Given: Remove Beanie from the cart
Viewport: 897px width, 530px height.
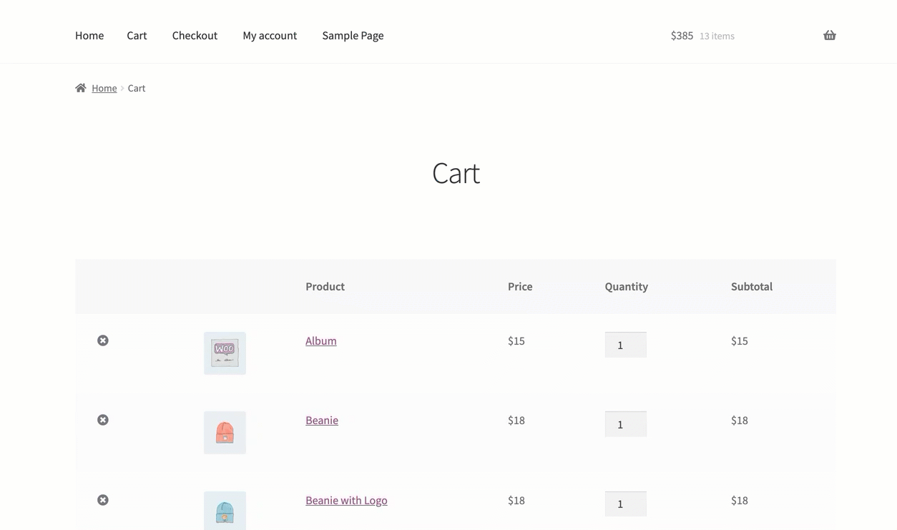Looking at the screenshot, I should pos(103,420).
